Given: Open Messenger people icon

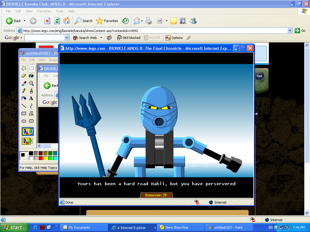Looking at the screenshot, I should 193,21.
